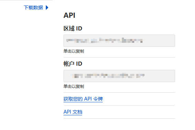The image size is (195, 130).
Task: Click the ID text in the 区域 ID title
Action: [79, 28]
